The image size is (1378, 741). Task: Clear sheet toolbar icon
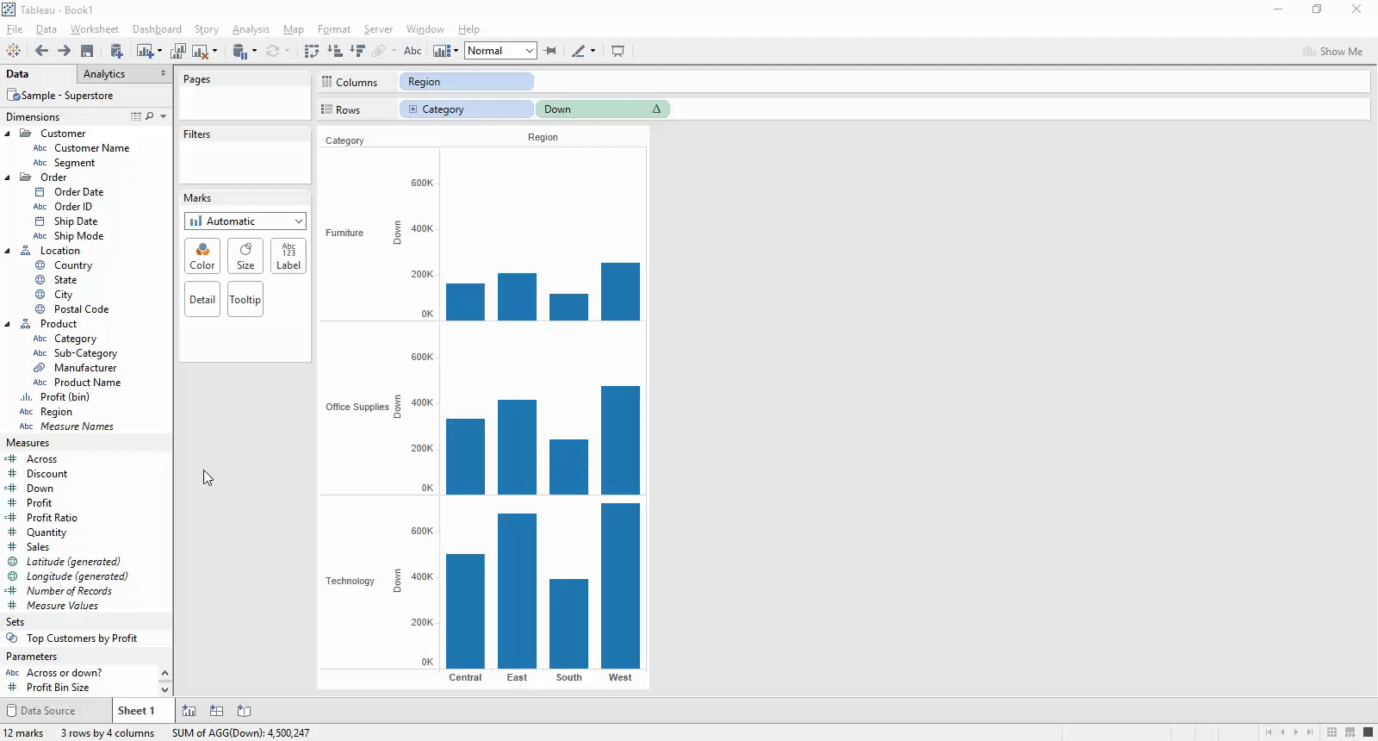201,51
